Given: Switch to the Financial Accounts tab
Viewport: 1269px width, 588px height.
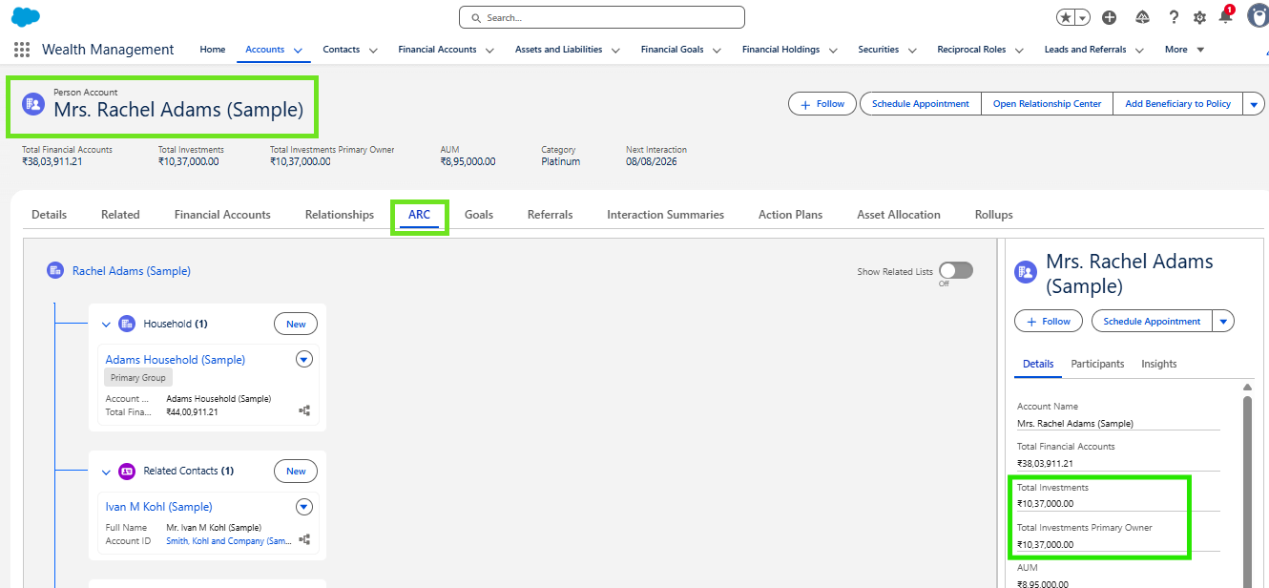Looking at the screenshot, I should (222, 215).
